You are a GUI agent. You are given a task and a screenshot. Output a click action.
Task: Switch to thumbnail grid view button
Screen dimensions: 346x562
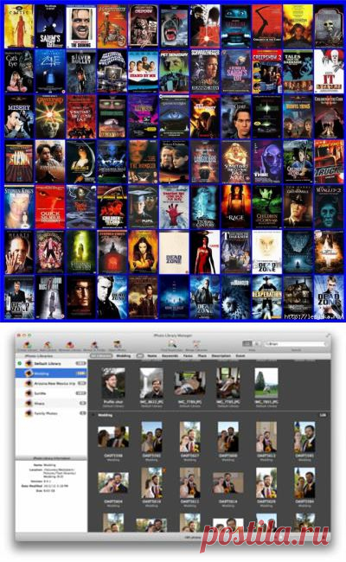click(247, 344)
